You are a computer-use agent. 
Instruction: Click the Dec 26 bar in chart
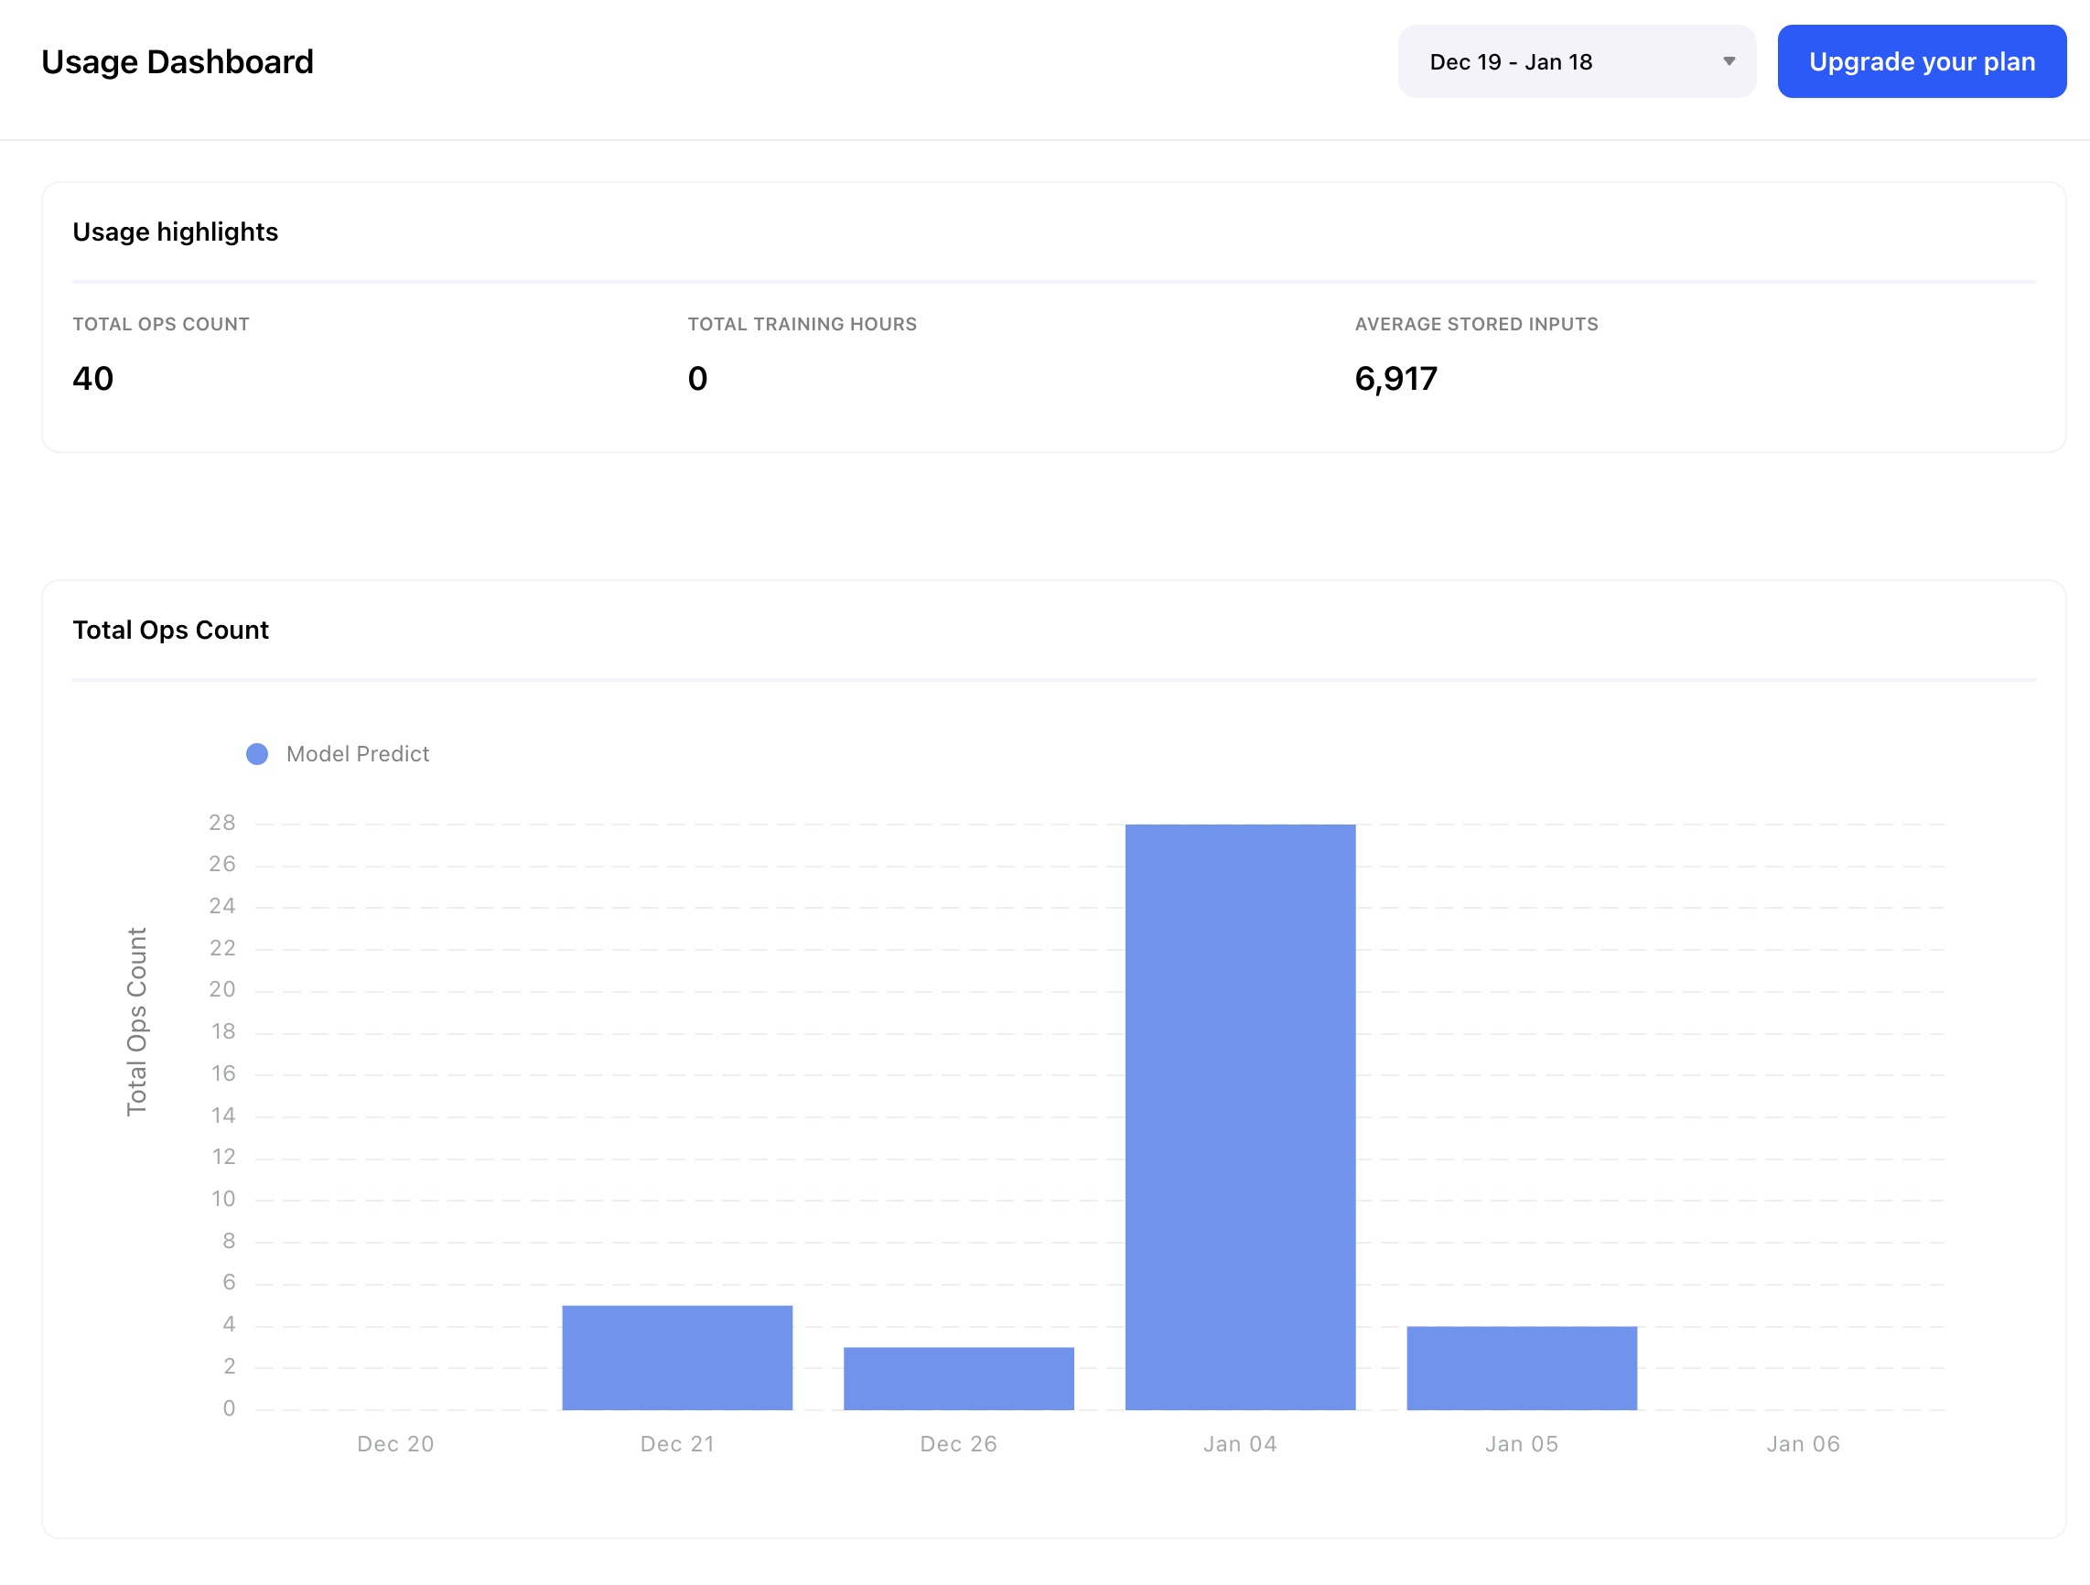(958, 1378)
